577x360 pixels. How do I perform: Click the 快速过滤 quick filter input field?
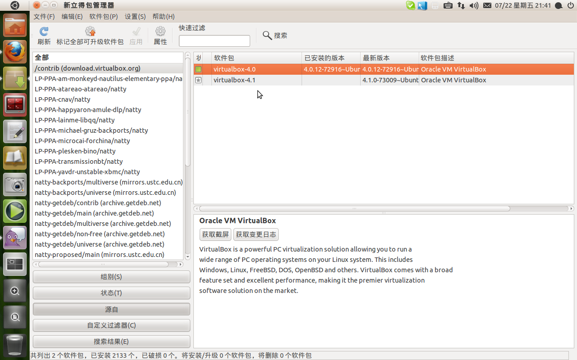[215, 41]
